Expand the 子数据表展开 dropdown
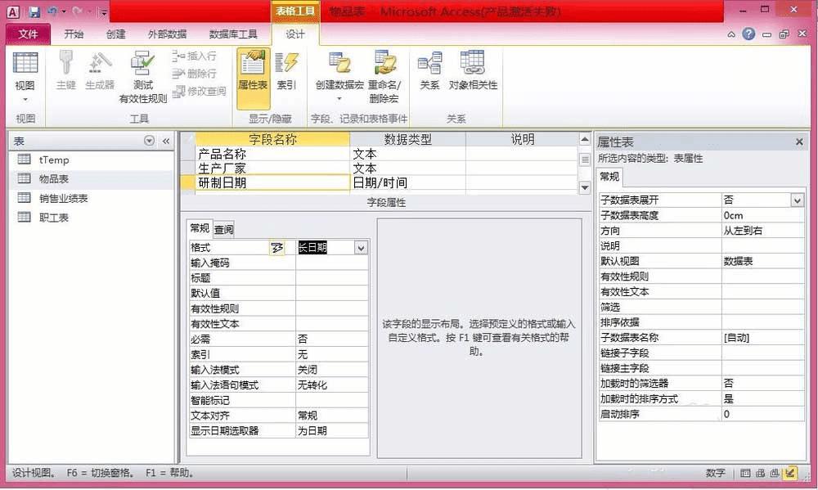This screenshot has width=818, height=490. [x=797, y=200]
